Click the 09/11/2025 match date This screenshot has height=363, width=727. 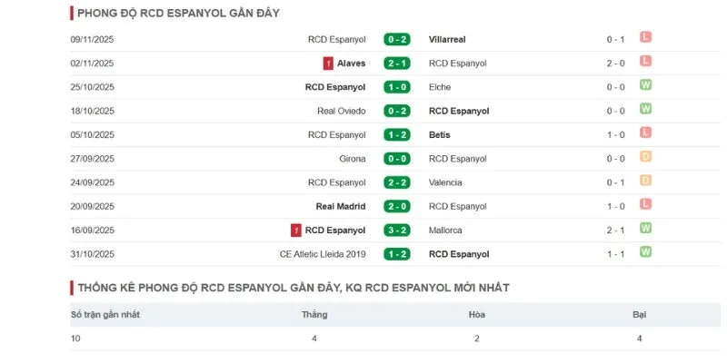[92, 40]
